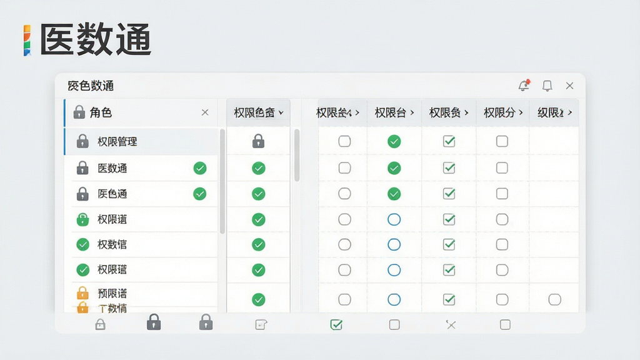Click the colorful 医数通 logo mark

click(x=27, y=40)
